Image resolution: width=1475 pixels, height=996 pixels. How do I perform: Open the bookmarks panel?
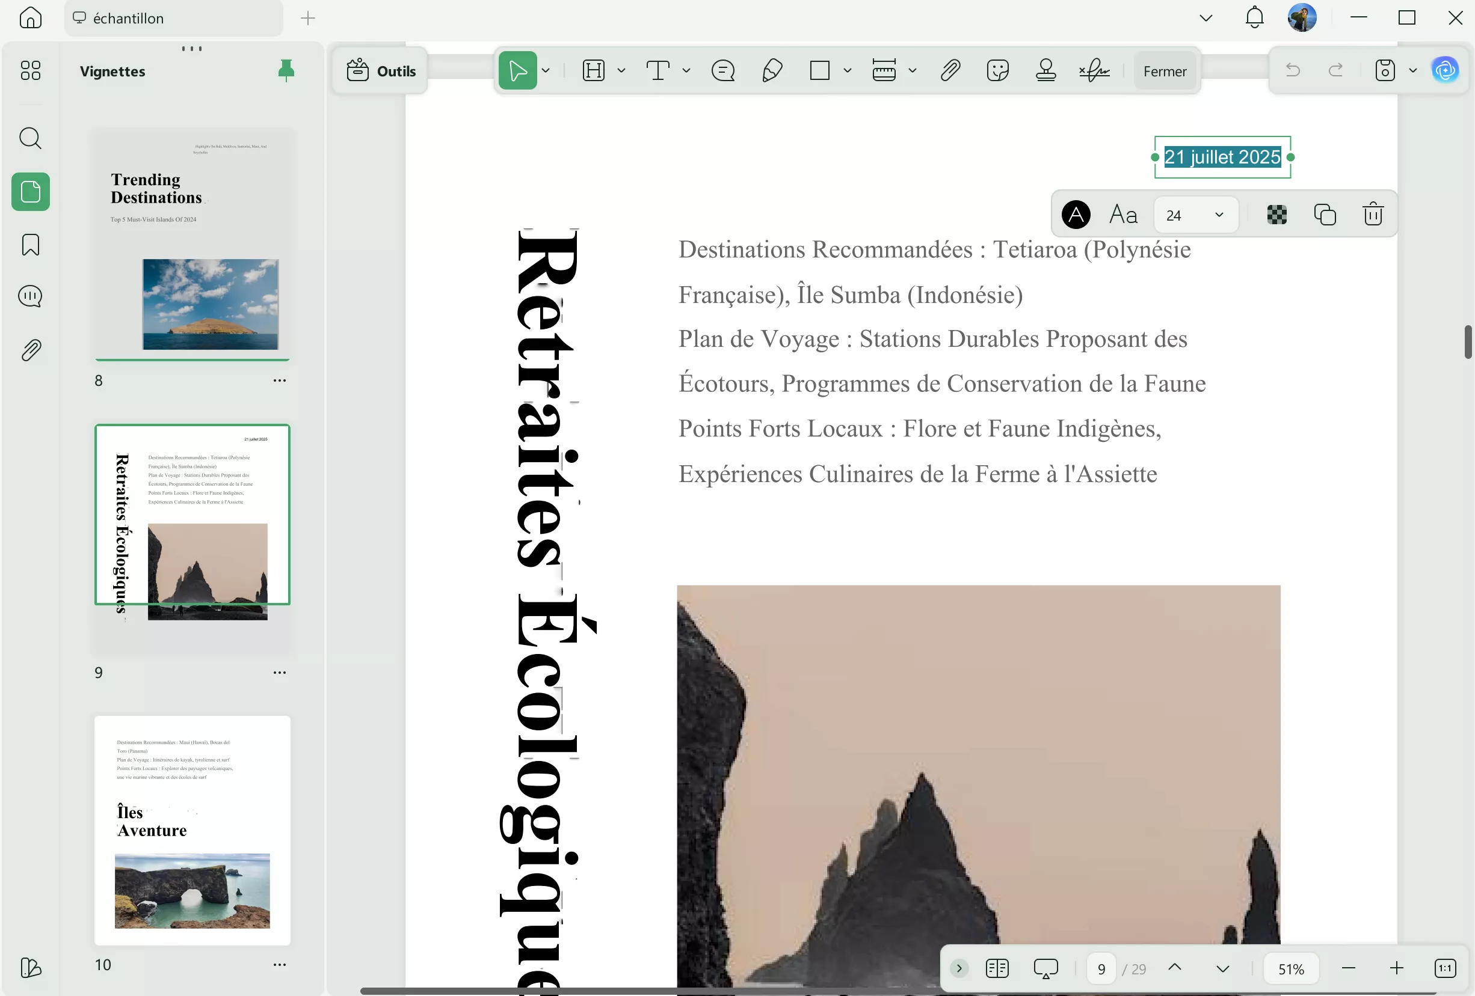(30, 245)
